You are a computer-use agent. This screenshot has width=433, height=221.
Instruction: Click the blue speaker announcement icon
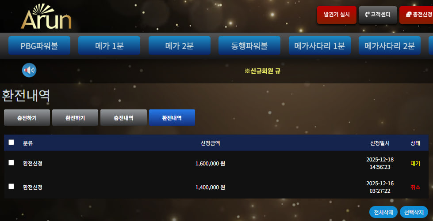[29, 70]
